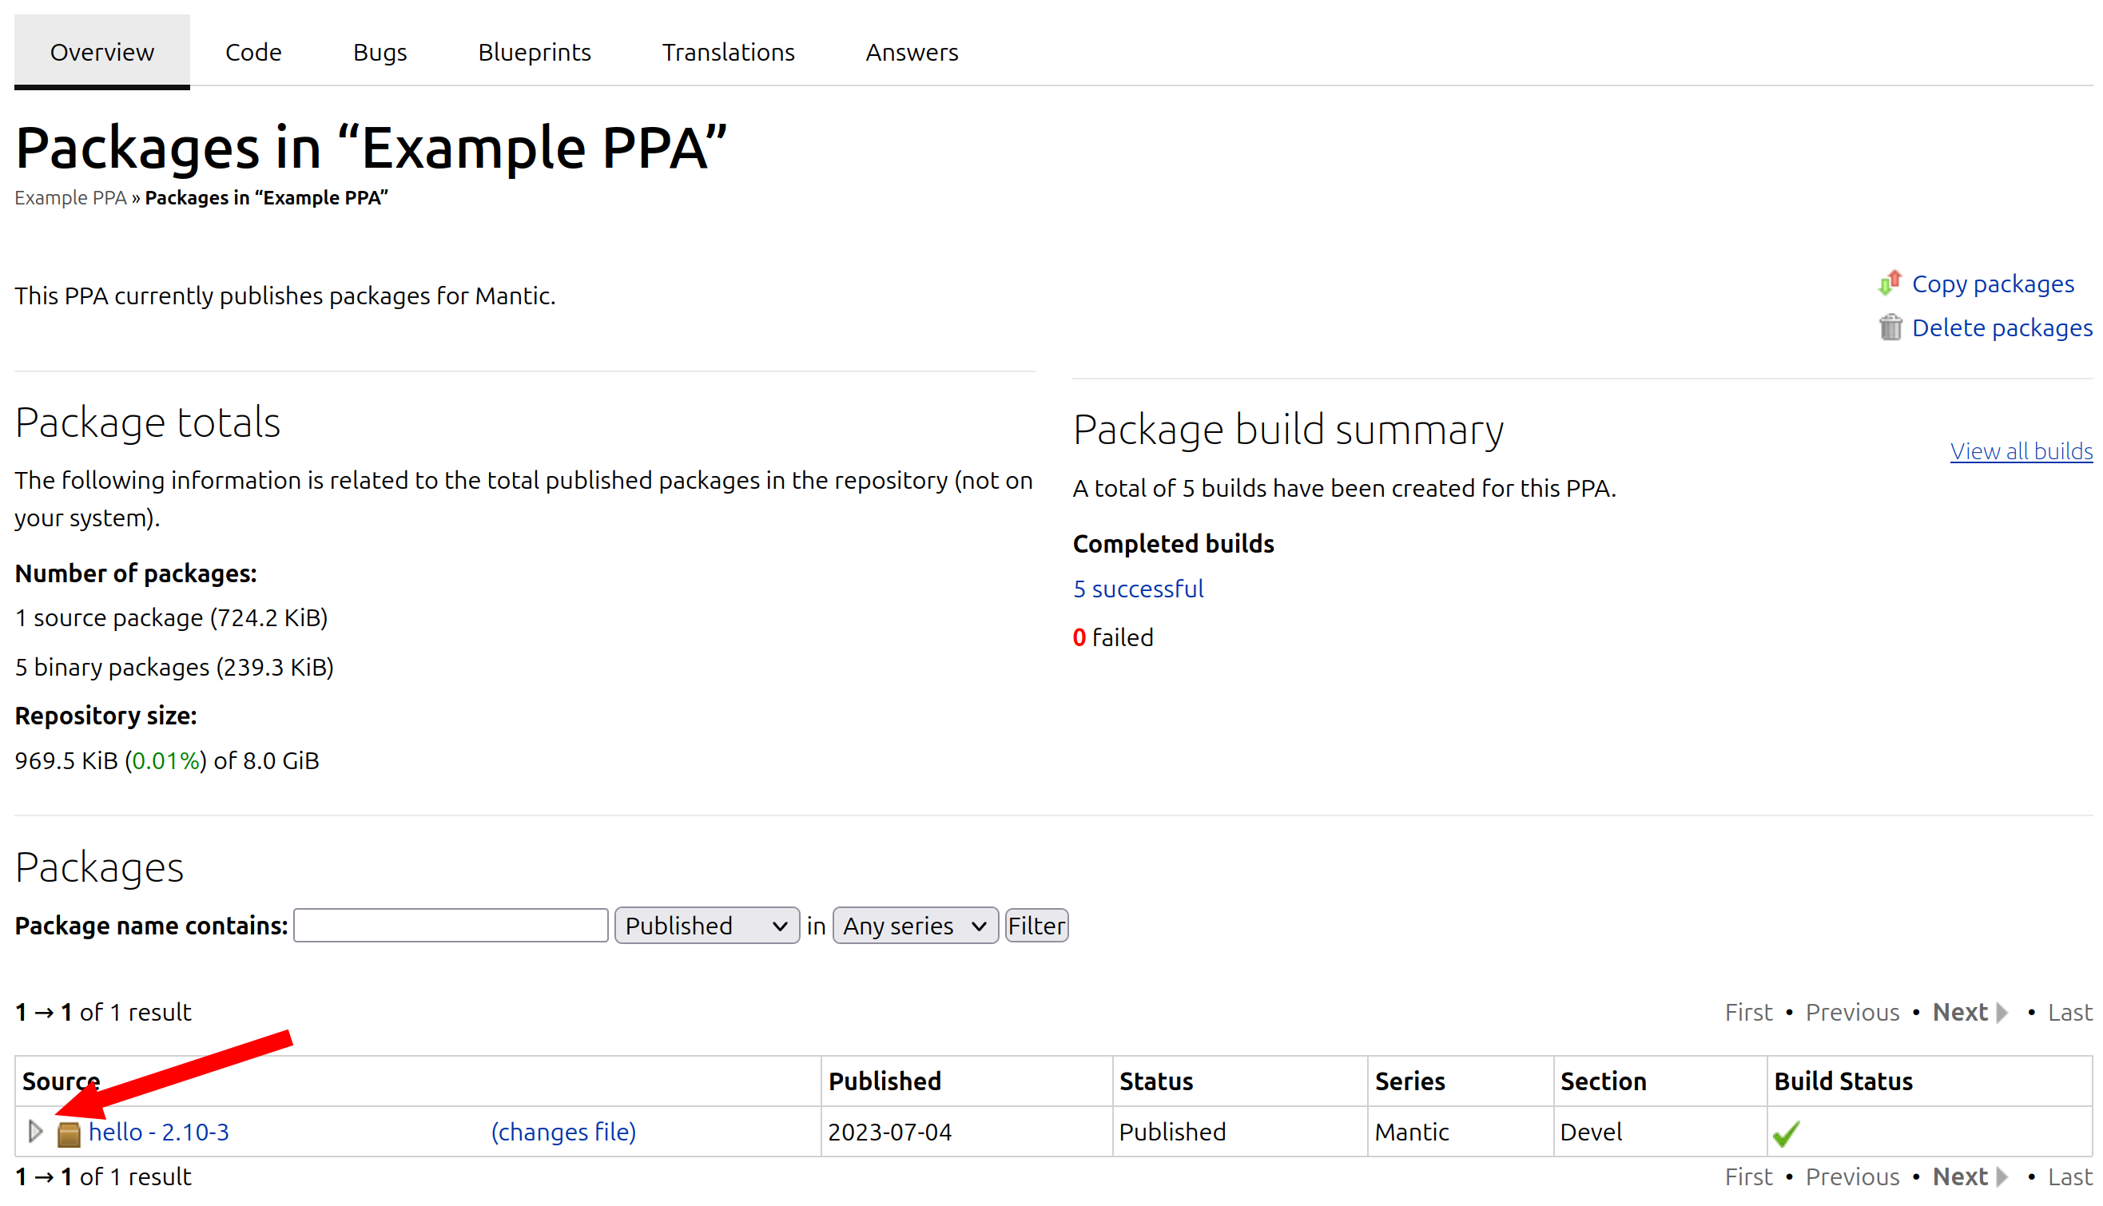Image resolution: width=2103 pixels, height=1206 pixels.
Task: Open View all builds link
Action: 2021,450
